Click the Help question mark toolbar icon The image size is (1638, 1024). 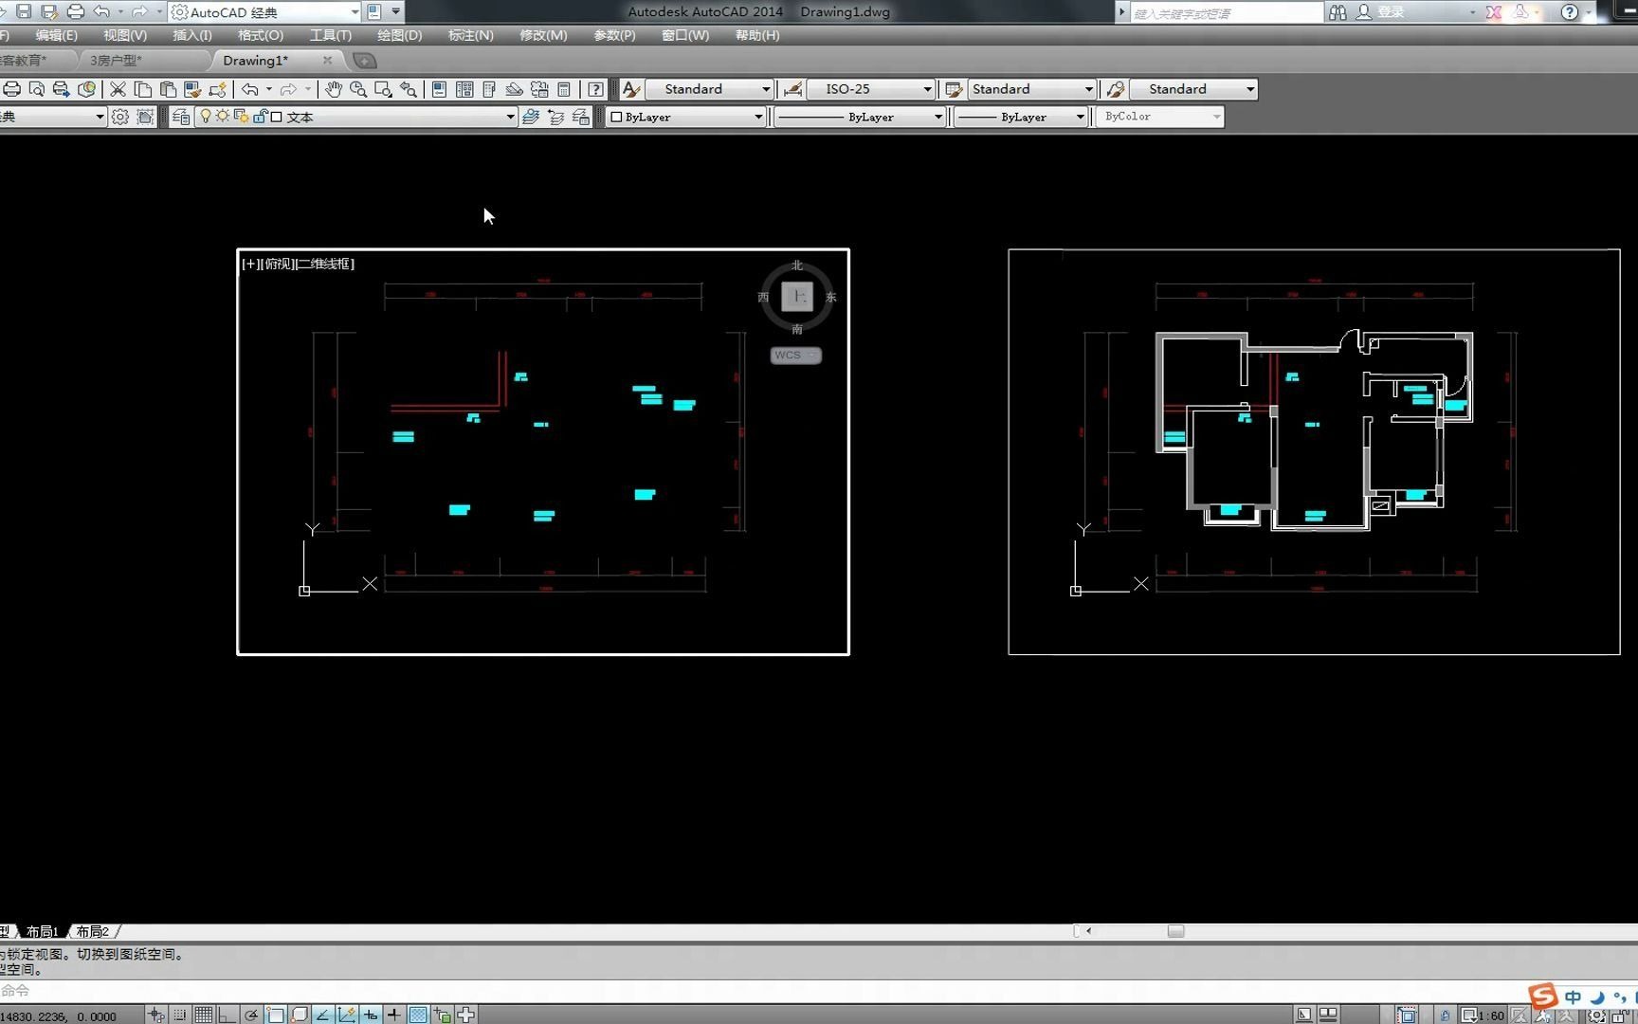click(x=595, y=89)
